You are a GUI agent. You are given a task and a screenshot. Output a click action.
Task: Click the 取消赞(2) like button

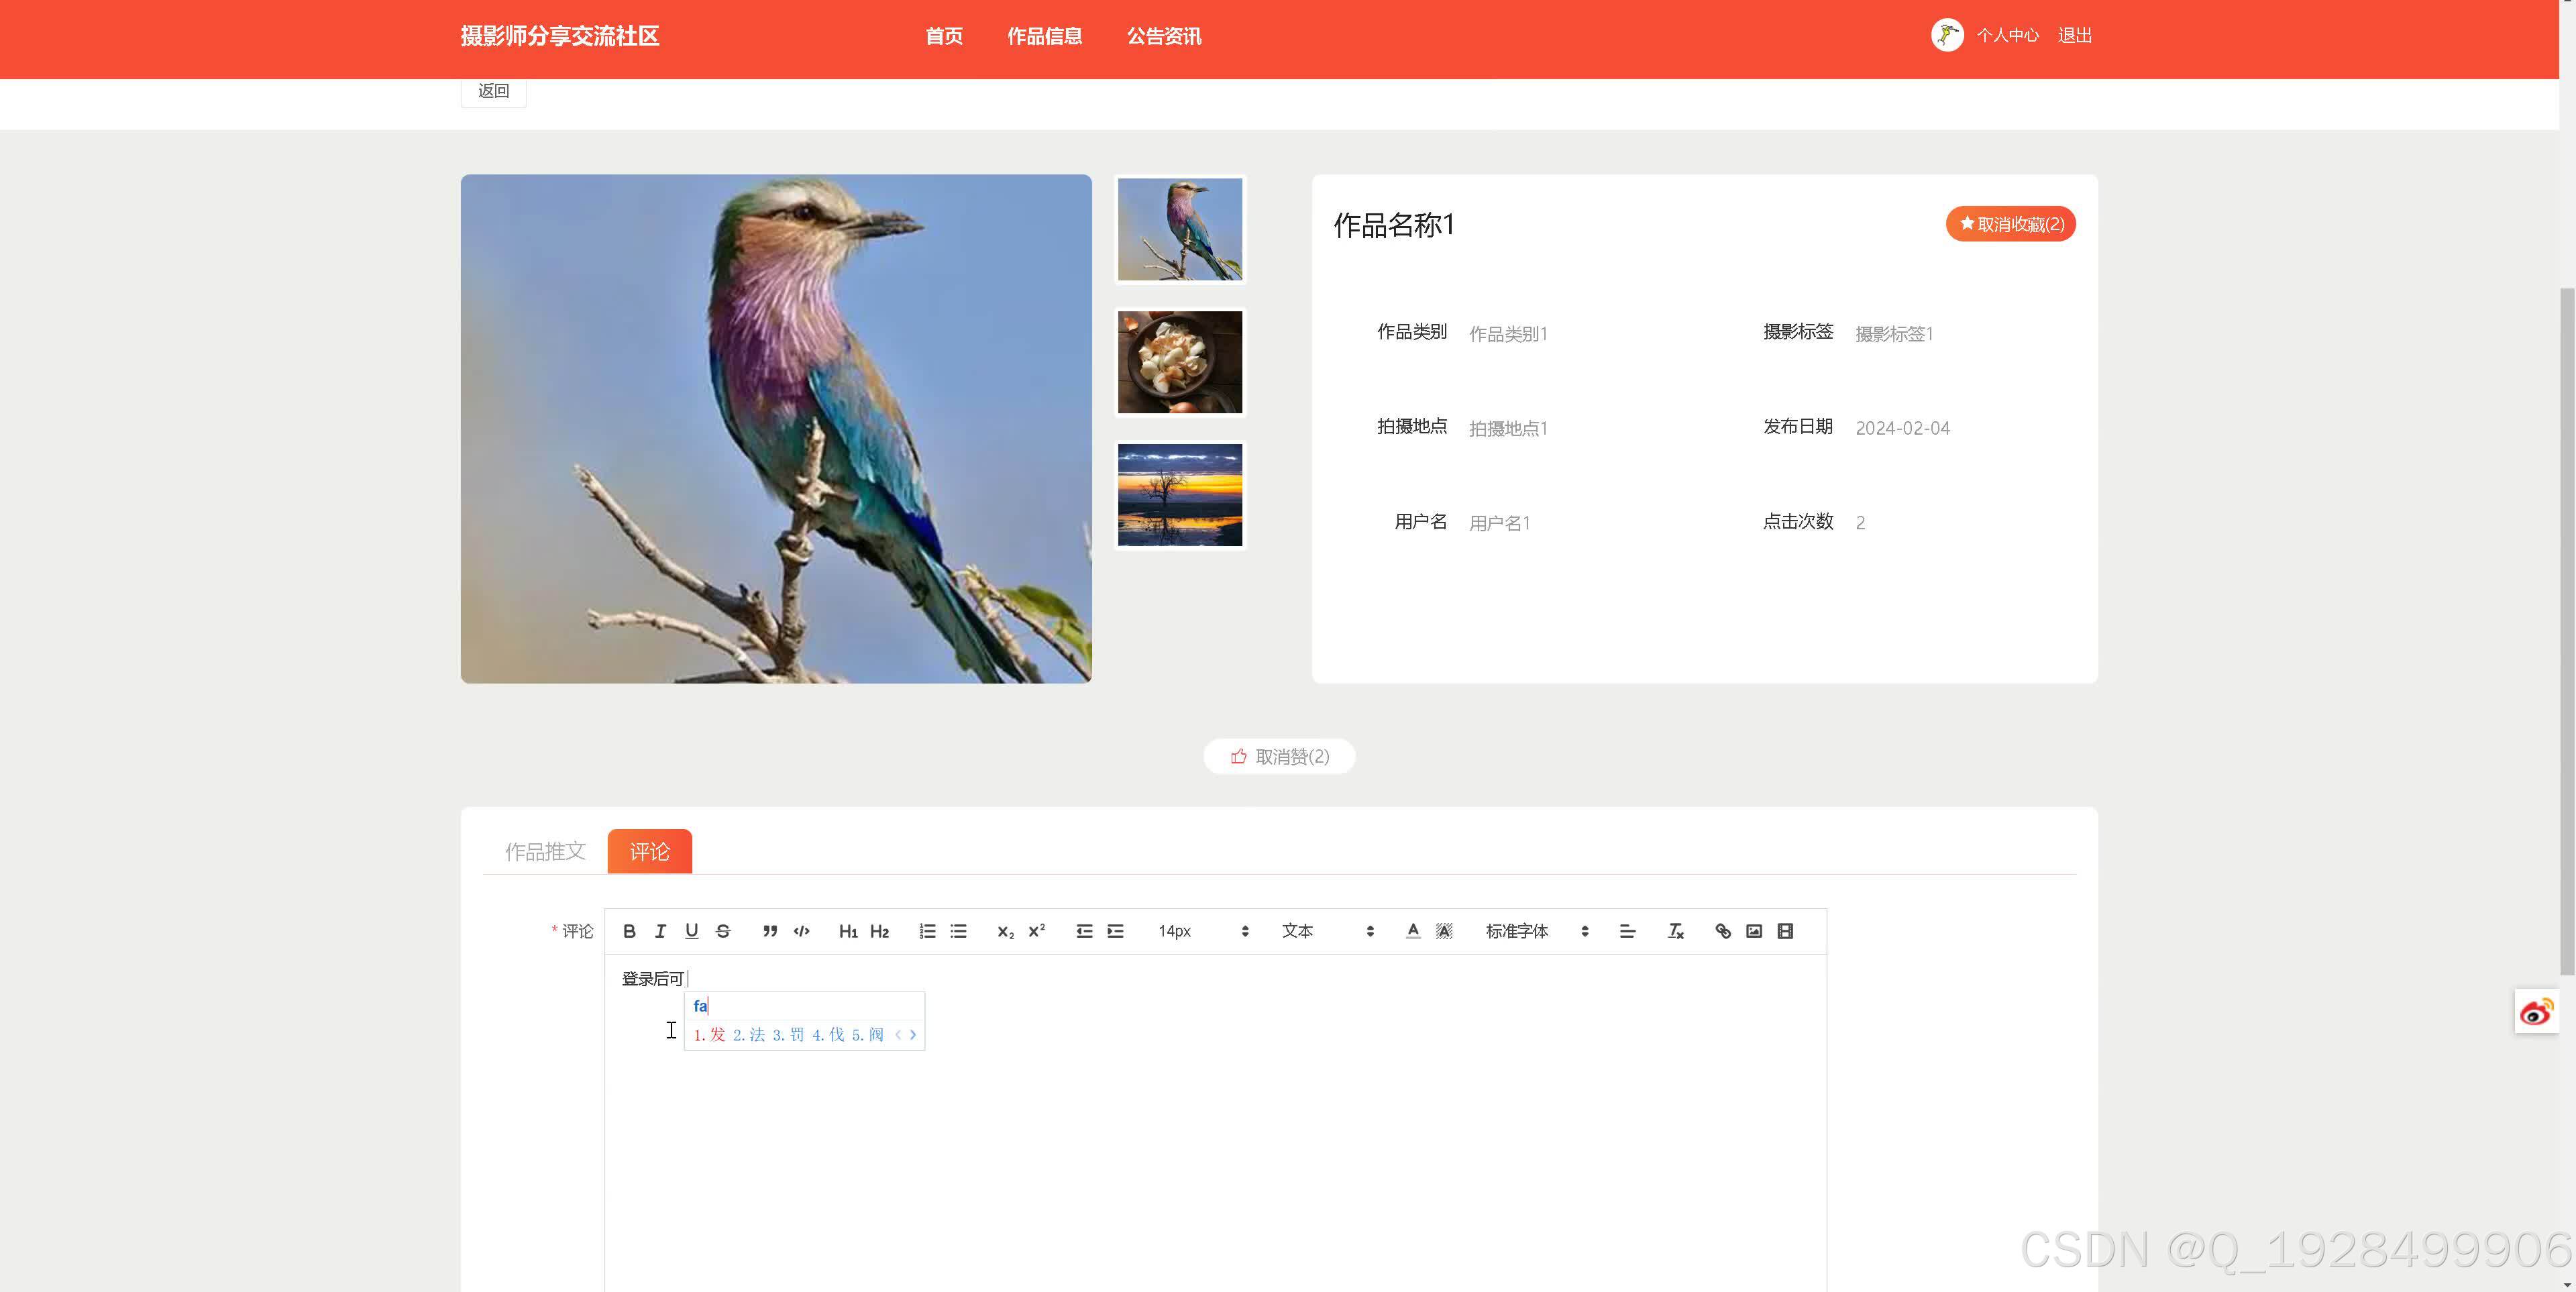(1279, 756)
